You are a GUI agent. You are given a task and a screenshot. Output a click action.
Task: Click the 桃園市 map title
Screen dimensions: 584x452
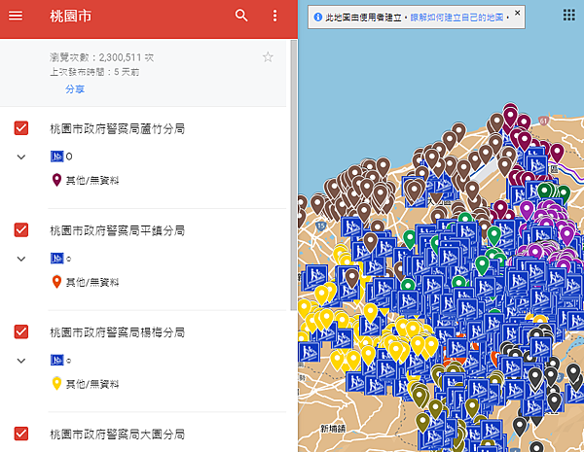coord(71,16)
